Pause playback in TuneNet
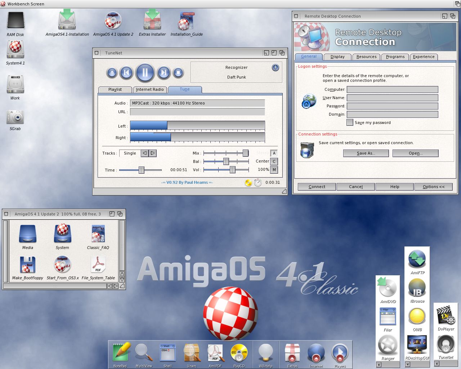The image size is (461, 369). (x=145, y=73)
